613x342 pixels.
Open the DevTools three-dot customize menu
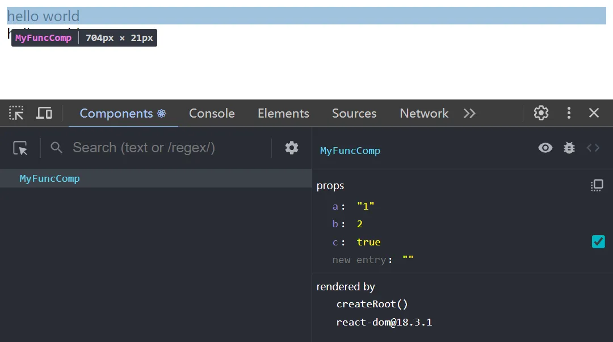pos(569,113)
